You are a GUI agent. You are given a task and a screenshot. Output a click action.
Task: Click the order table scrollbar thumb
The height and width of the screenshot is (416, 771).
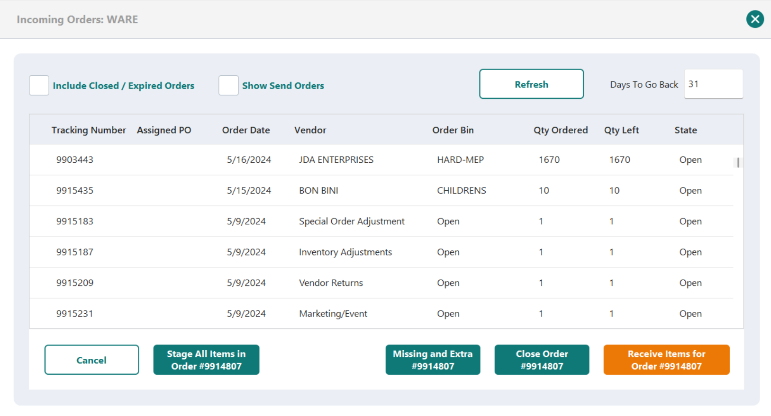738,162
